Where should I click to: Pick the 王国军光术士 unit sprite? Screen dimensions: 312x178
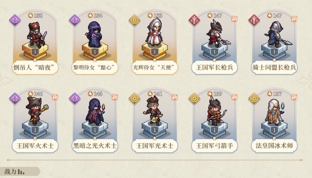154,111
